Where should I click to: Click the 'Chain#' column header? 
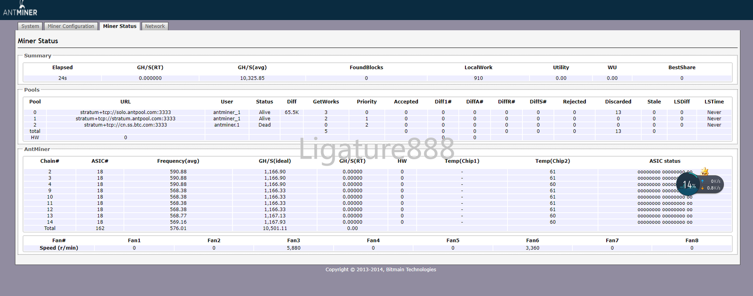[x=50, y=161]
